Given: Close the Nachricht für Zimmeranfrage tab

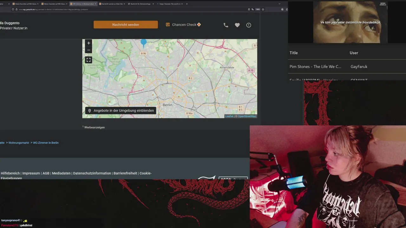Looking at the screenshot, I should [153, 4].
